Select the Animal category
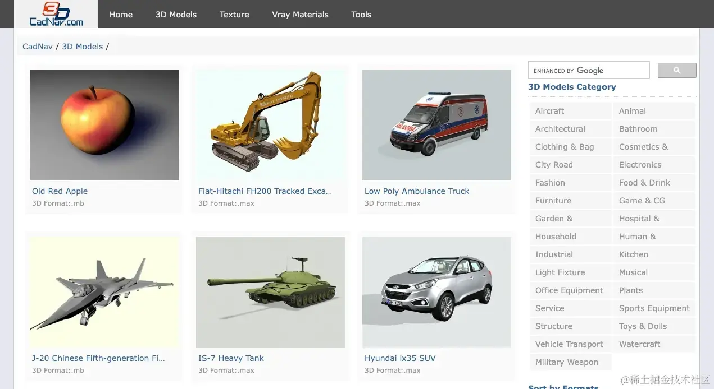The image size is (714, 389). coord(654,111)
